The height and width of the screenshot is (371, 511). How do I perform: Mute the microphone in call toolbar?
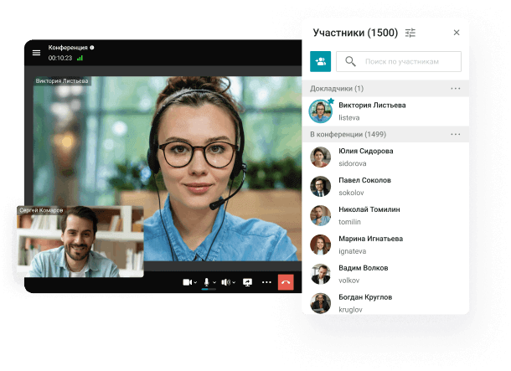pyautogui.click(x=206, y=282)
